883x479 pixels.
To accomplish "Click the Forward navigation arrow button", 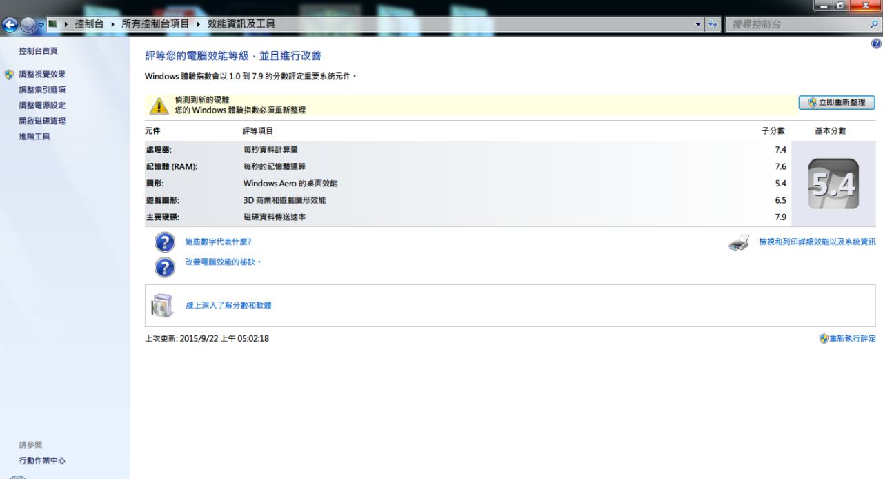I will 27,24.
